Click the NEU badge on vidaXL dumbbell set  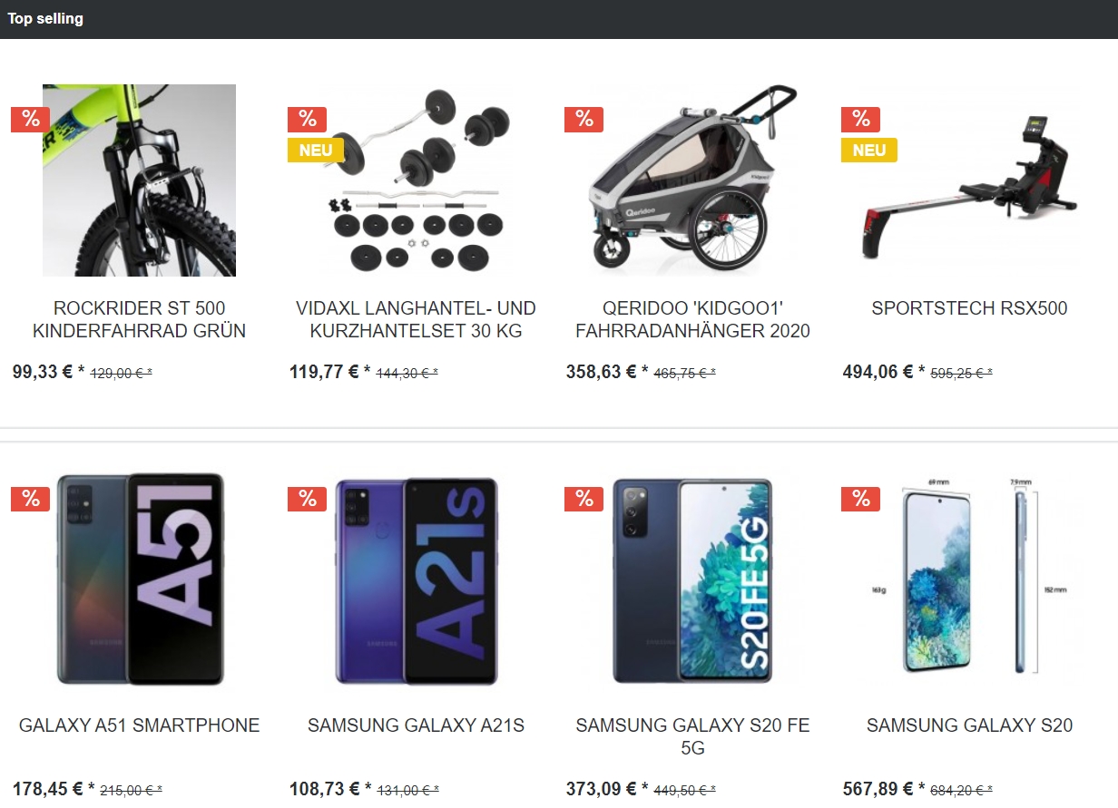point(316,150)
